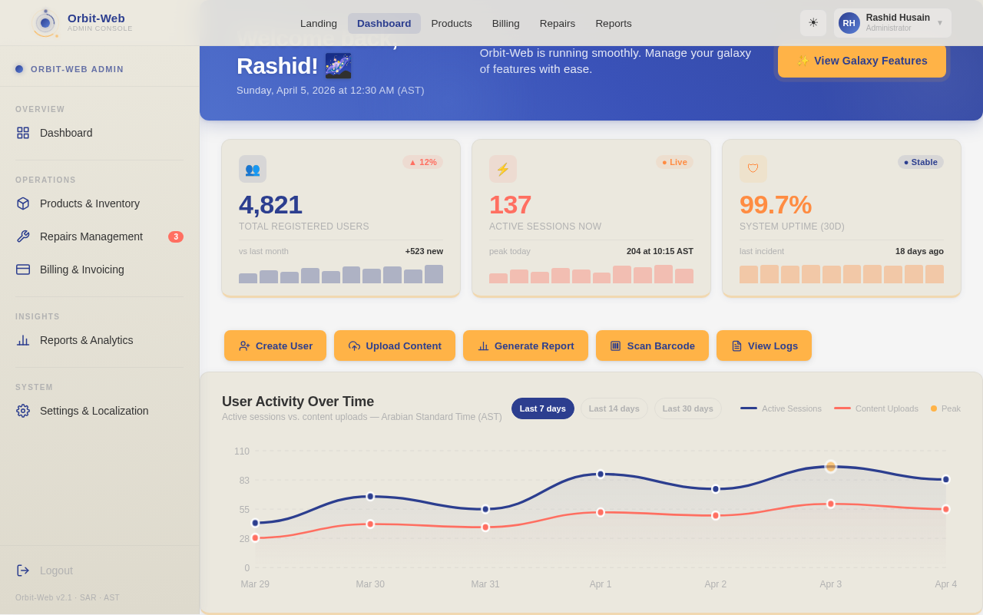Click the 137 active sessions value
This screenshot has width=983, height=615.
511,204
